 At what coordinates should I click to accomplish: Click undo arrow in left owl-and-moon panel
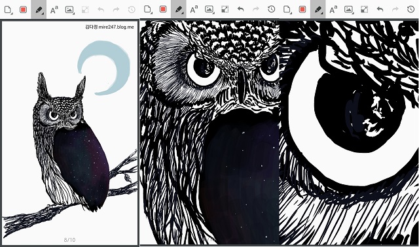pos(101,10)
